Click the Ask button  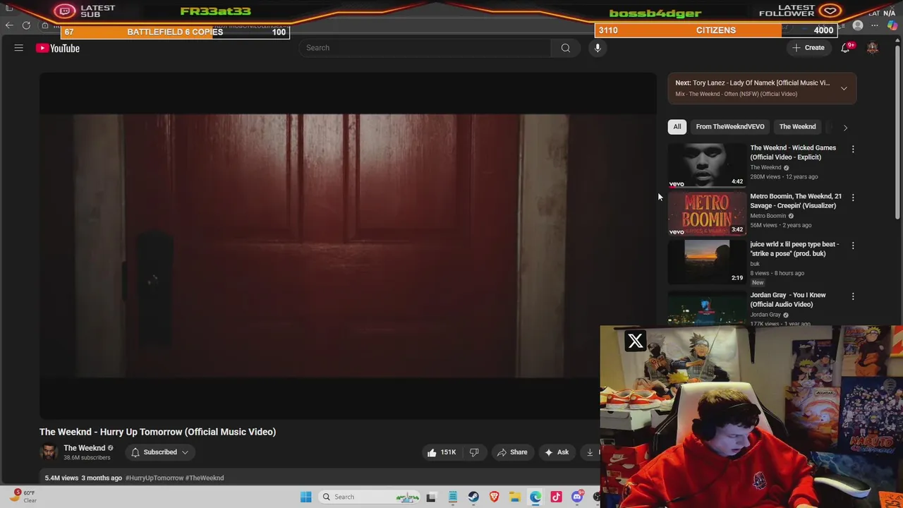pos(557,452)
